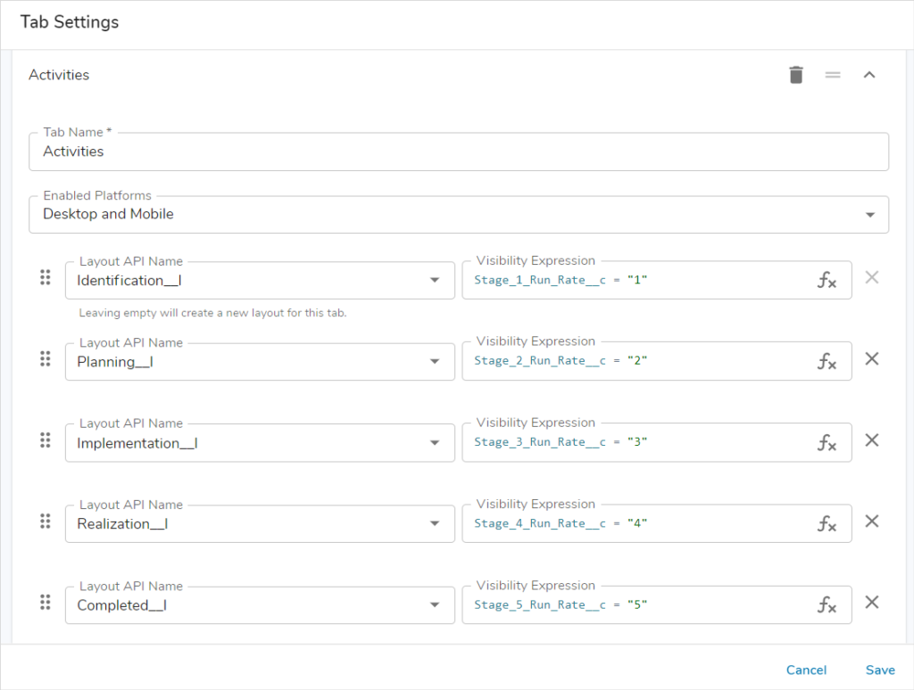Viewport: 914px width, 690px height.
Task: Click the Cancel link
Action: pos(806,669)
